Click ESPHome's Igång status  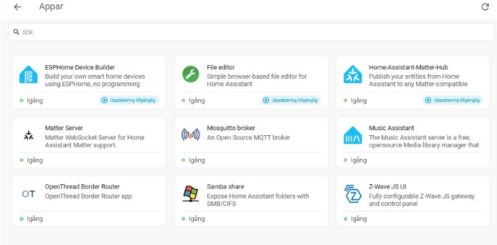tap(31, 100)
